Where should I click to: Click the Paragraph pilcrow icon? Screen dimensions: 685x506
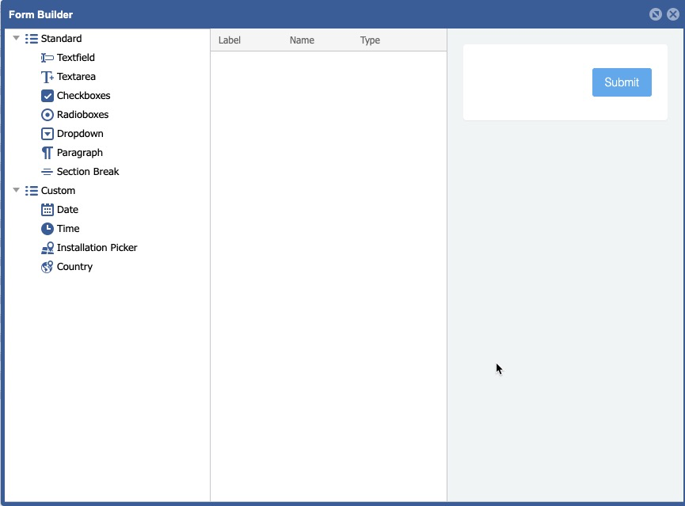pyautogui.click(x=48, y=153)
